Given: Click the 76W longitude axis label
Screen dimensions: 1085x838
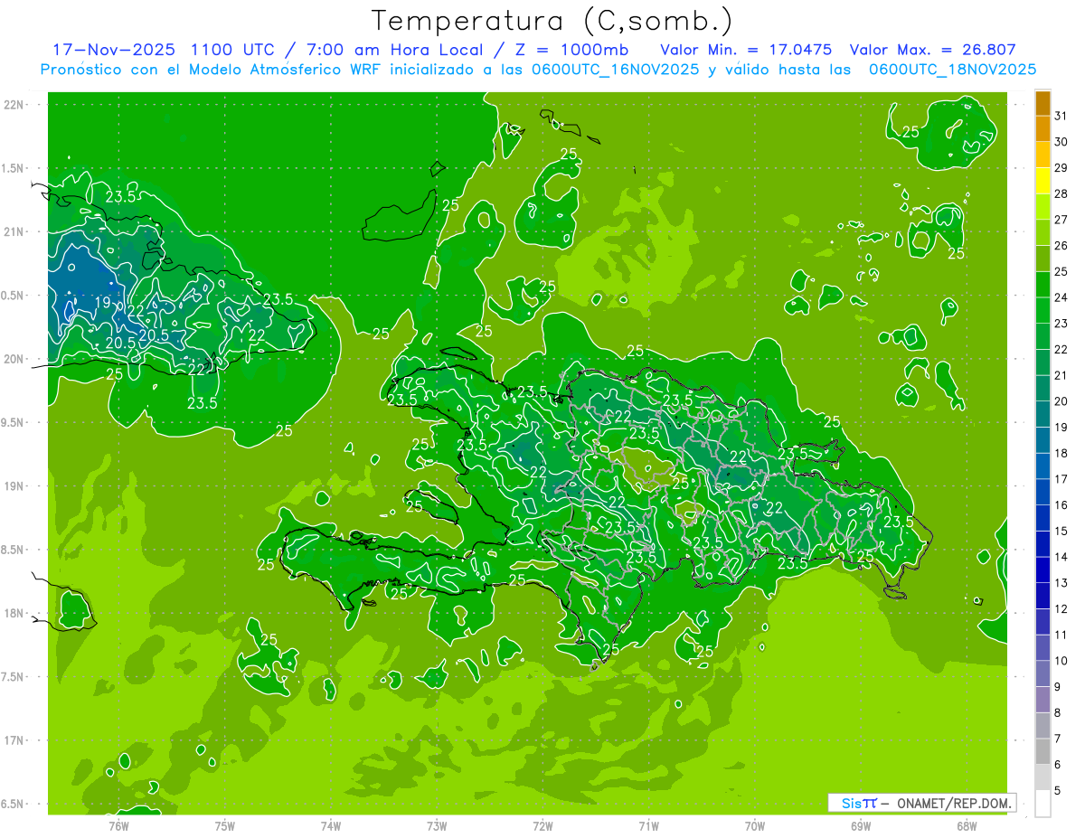Looking at the screenshot, I should click(118, 825).
